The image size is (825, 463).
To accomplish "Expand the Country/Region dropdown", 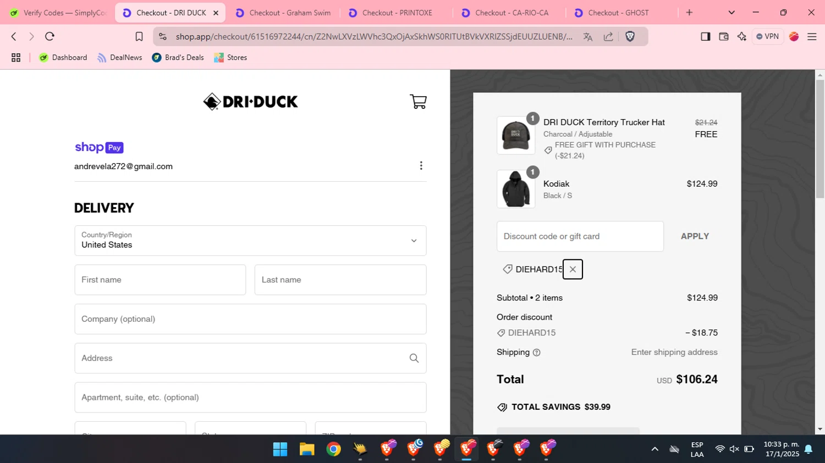I will click(x=250, y=241).
